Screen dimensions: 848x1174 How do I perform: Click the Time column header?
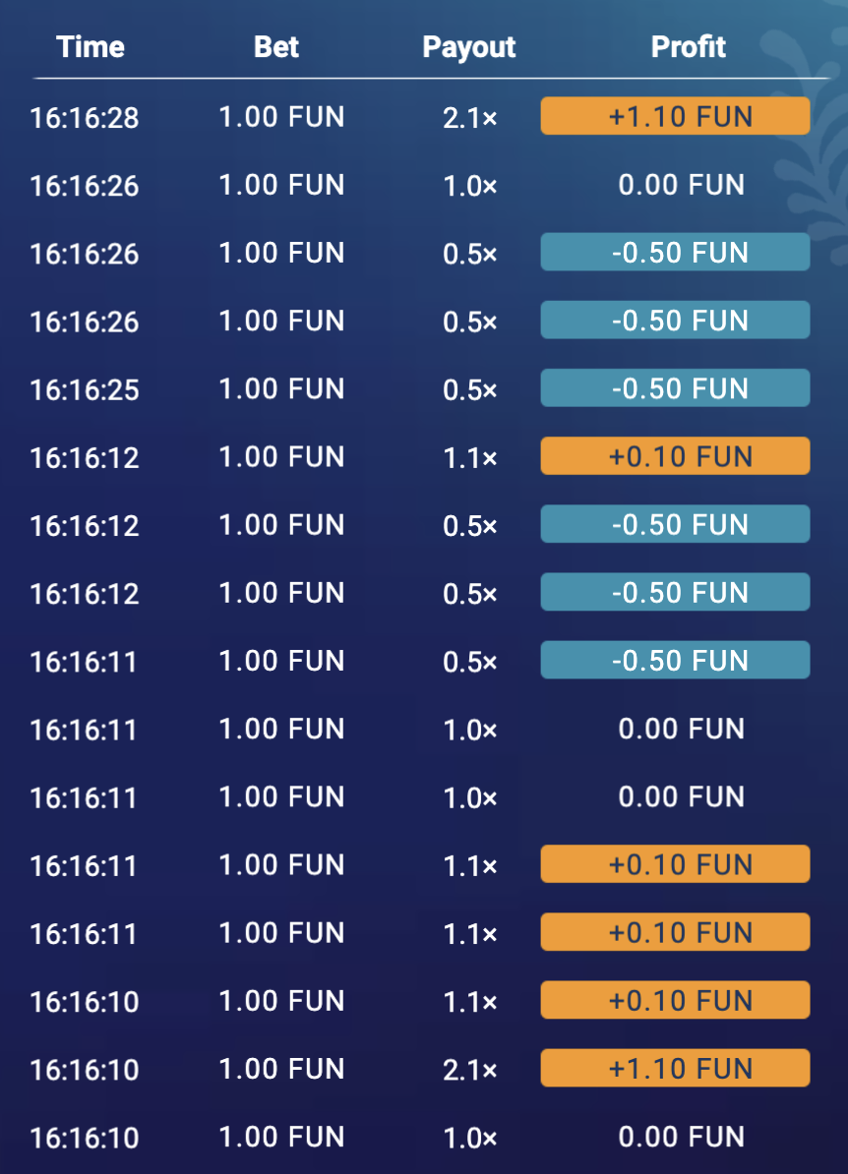pyautogui.click(x=90, y=47)
